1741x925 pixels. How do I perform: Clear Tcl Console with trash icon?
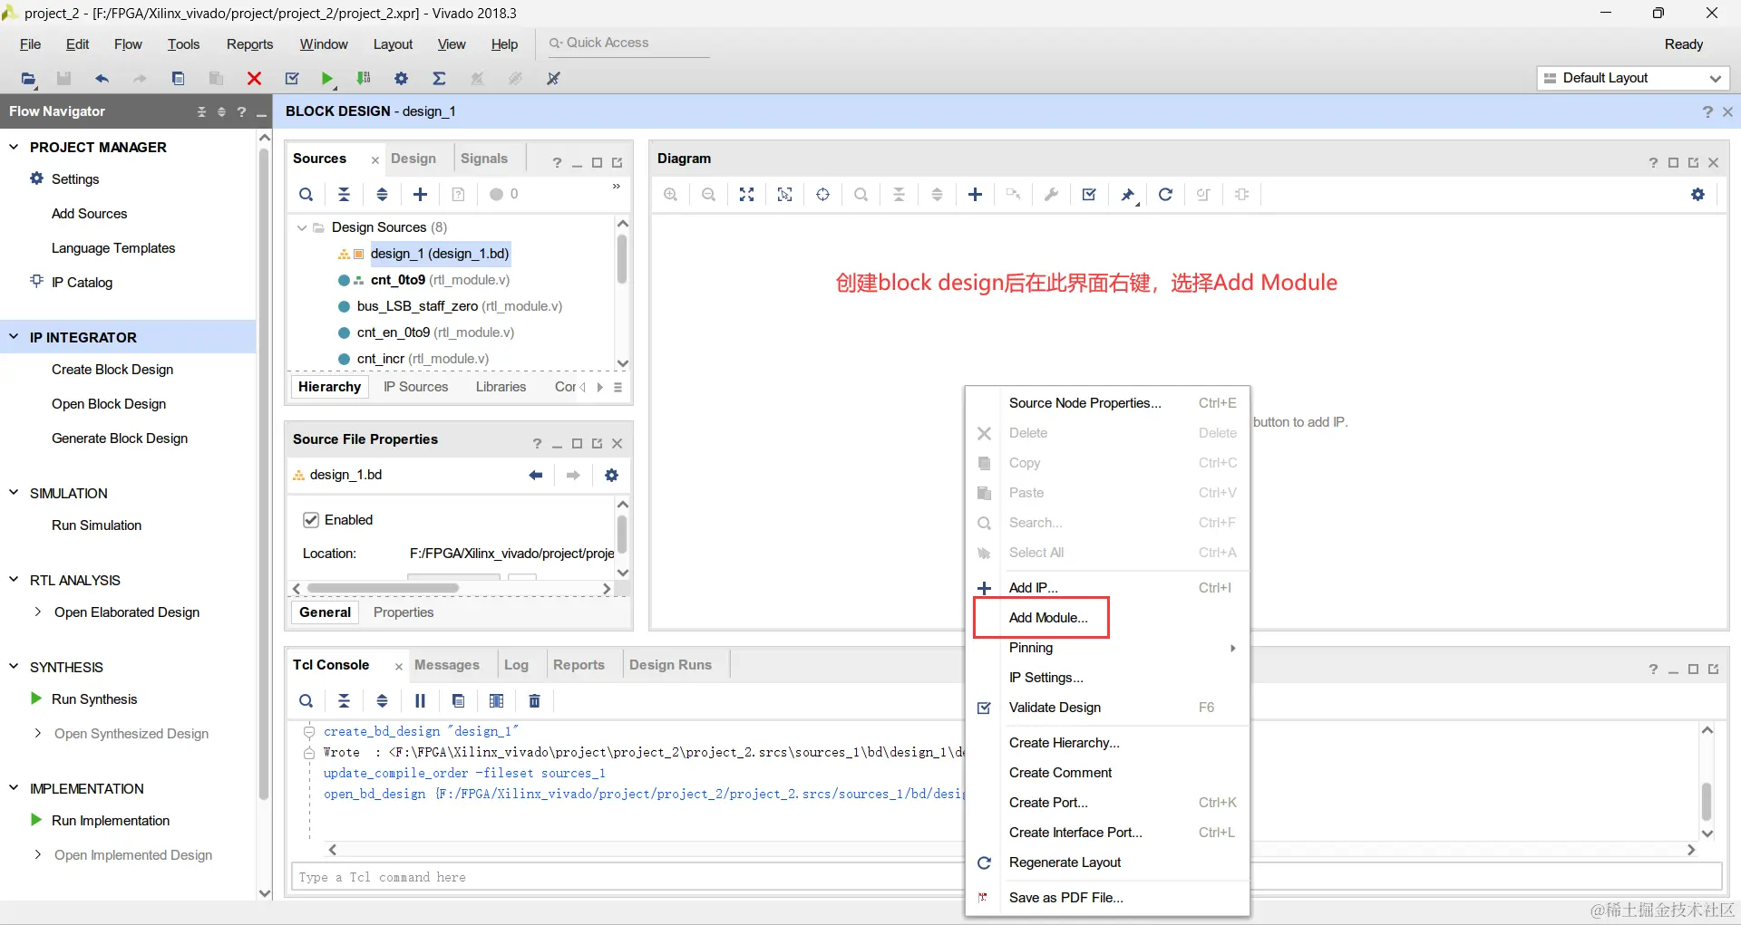coord(535,700)
